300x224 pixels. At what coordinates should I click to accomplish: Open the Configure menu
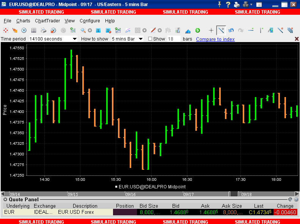click(90, 20)
